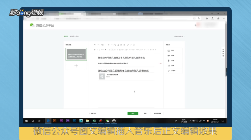Toggle italic formatting
This screenshot has height=140, width=251.
click(x=97, y=50)
